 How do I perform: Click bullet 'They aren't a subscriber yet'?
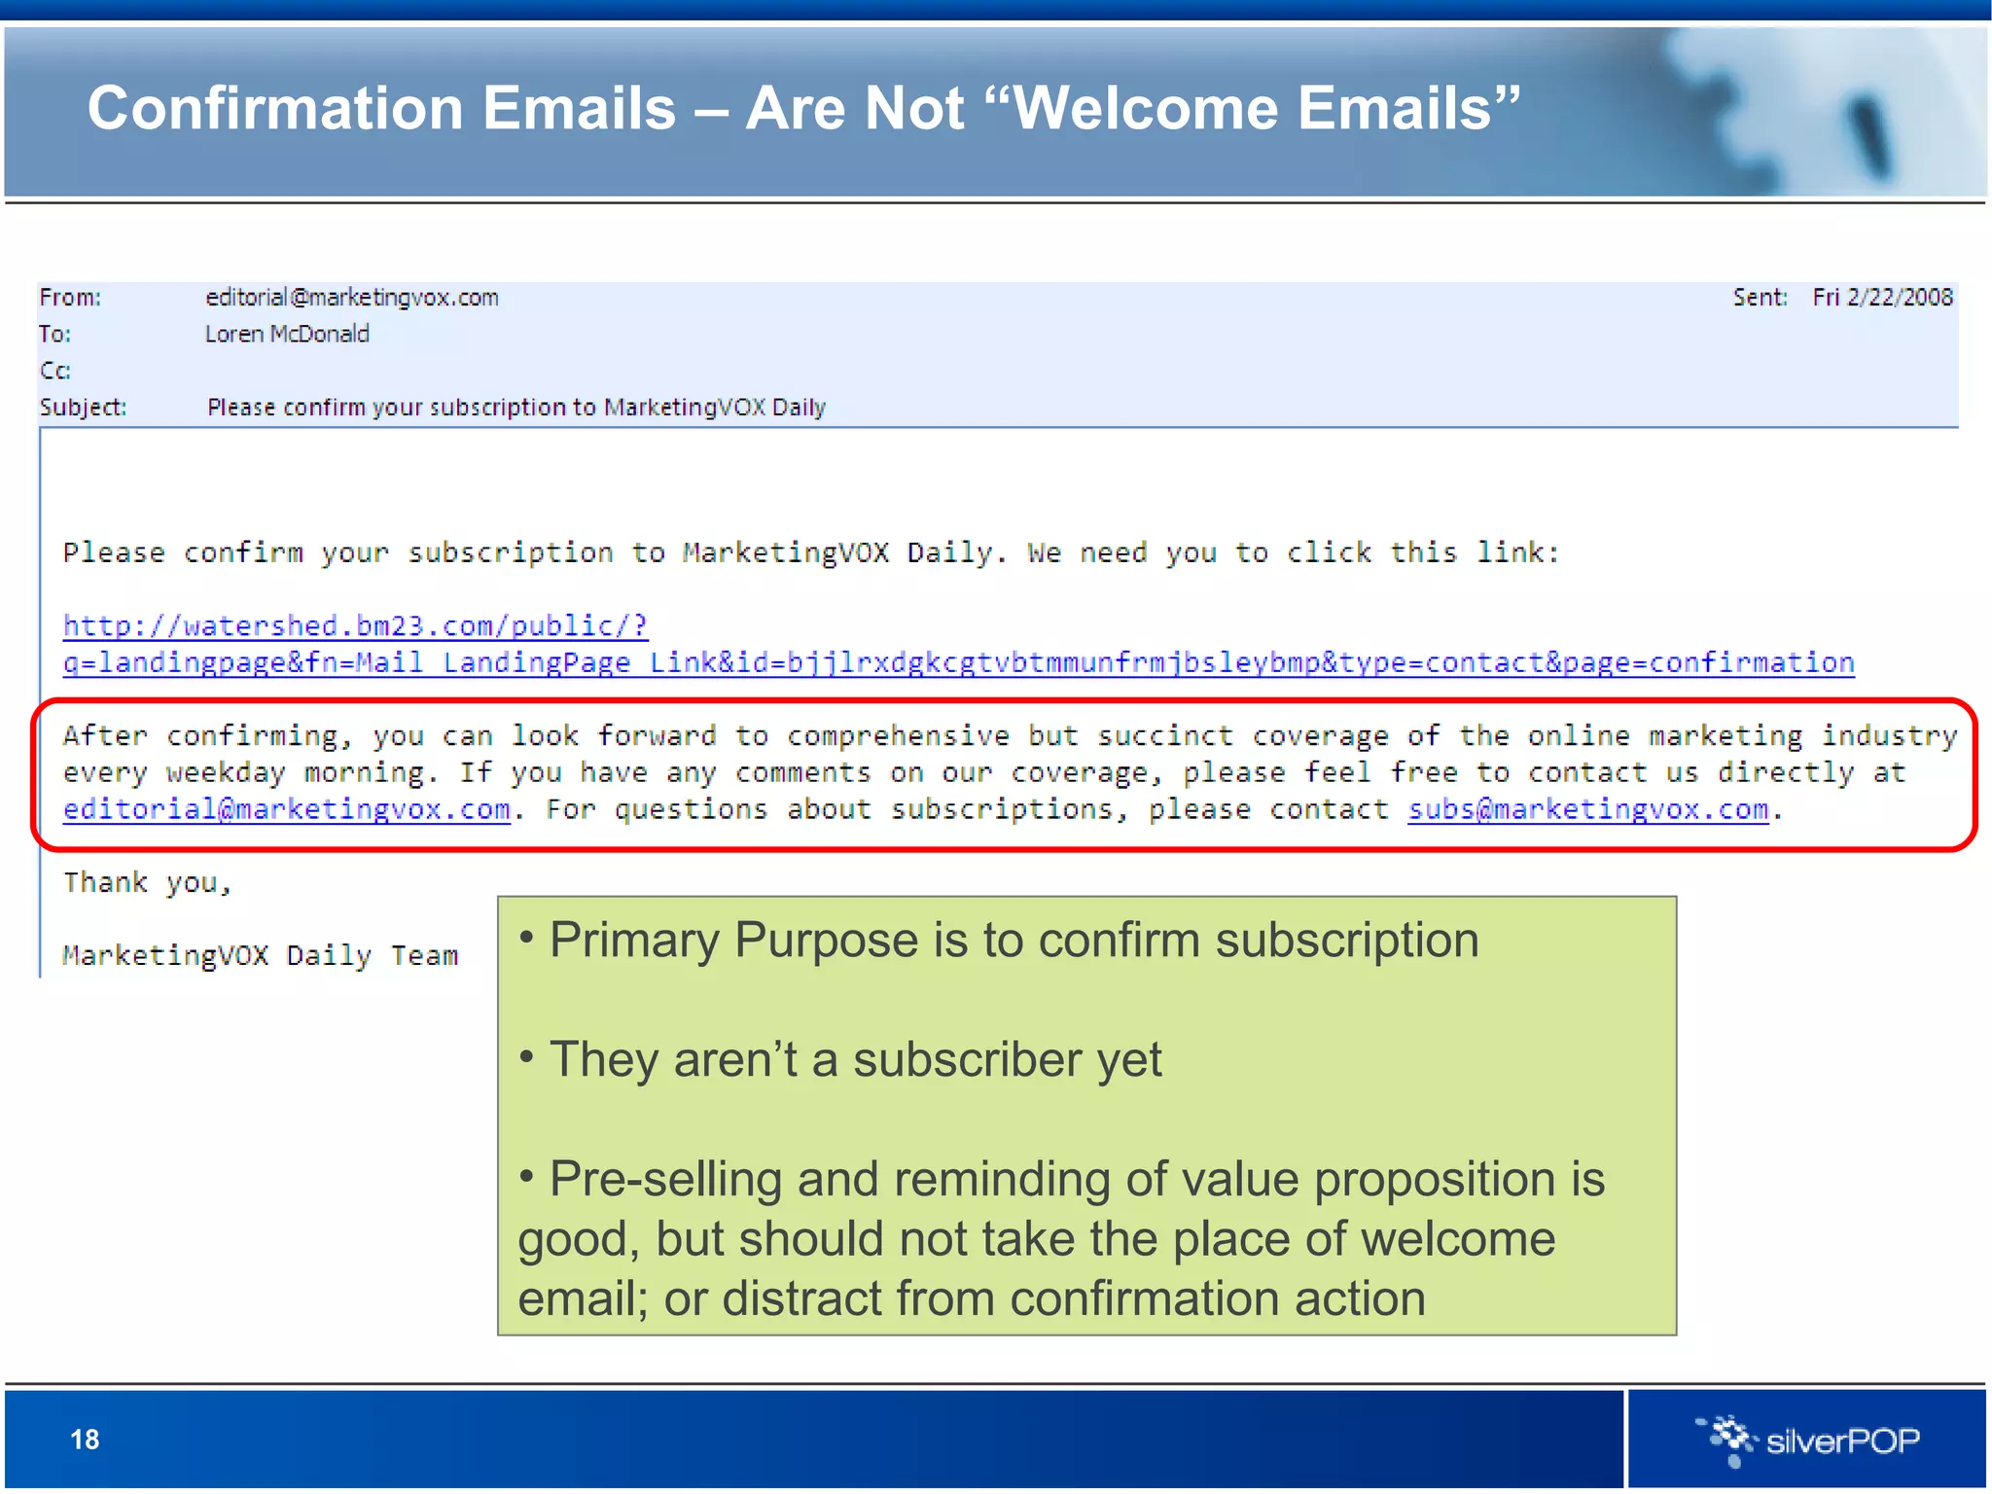tap(840, 1059)
